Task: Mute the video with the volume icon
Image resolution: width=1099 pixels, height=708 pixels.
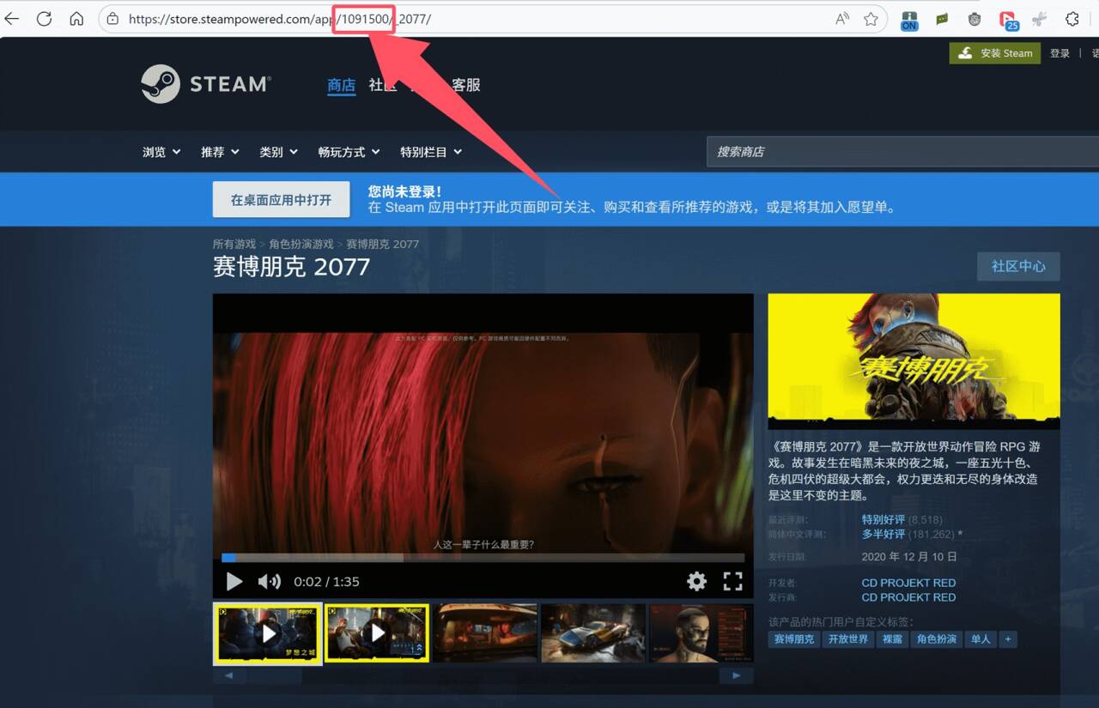Action: pyautogui.click(x=269, y=581)
